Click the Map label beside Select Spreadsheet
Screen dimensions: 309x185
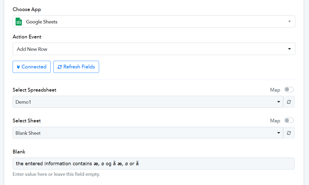(275, 90)
